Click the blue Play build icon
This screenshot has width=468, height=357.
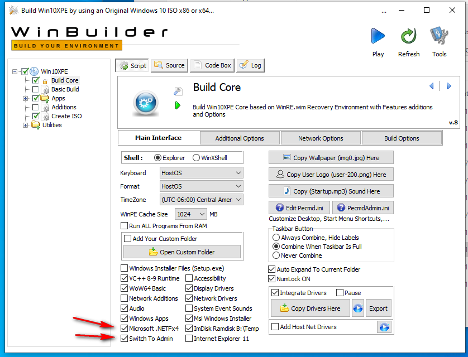click(378, 36)
